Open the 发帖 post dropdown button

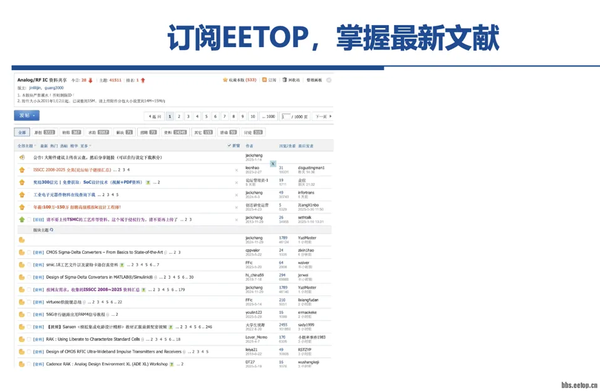coord(27,115)
